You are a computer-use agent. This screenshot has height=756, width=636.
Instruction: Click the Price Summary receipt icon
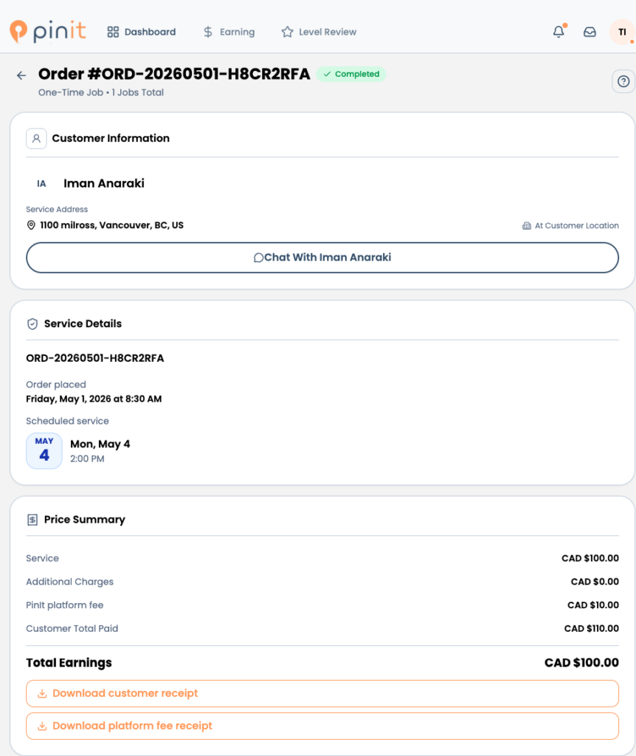[x=32, y=520]
